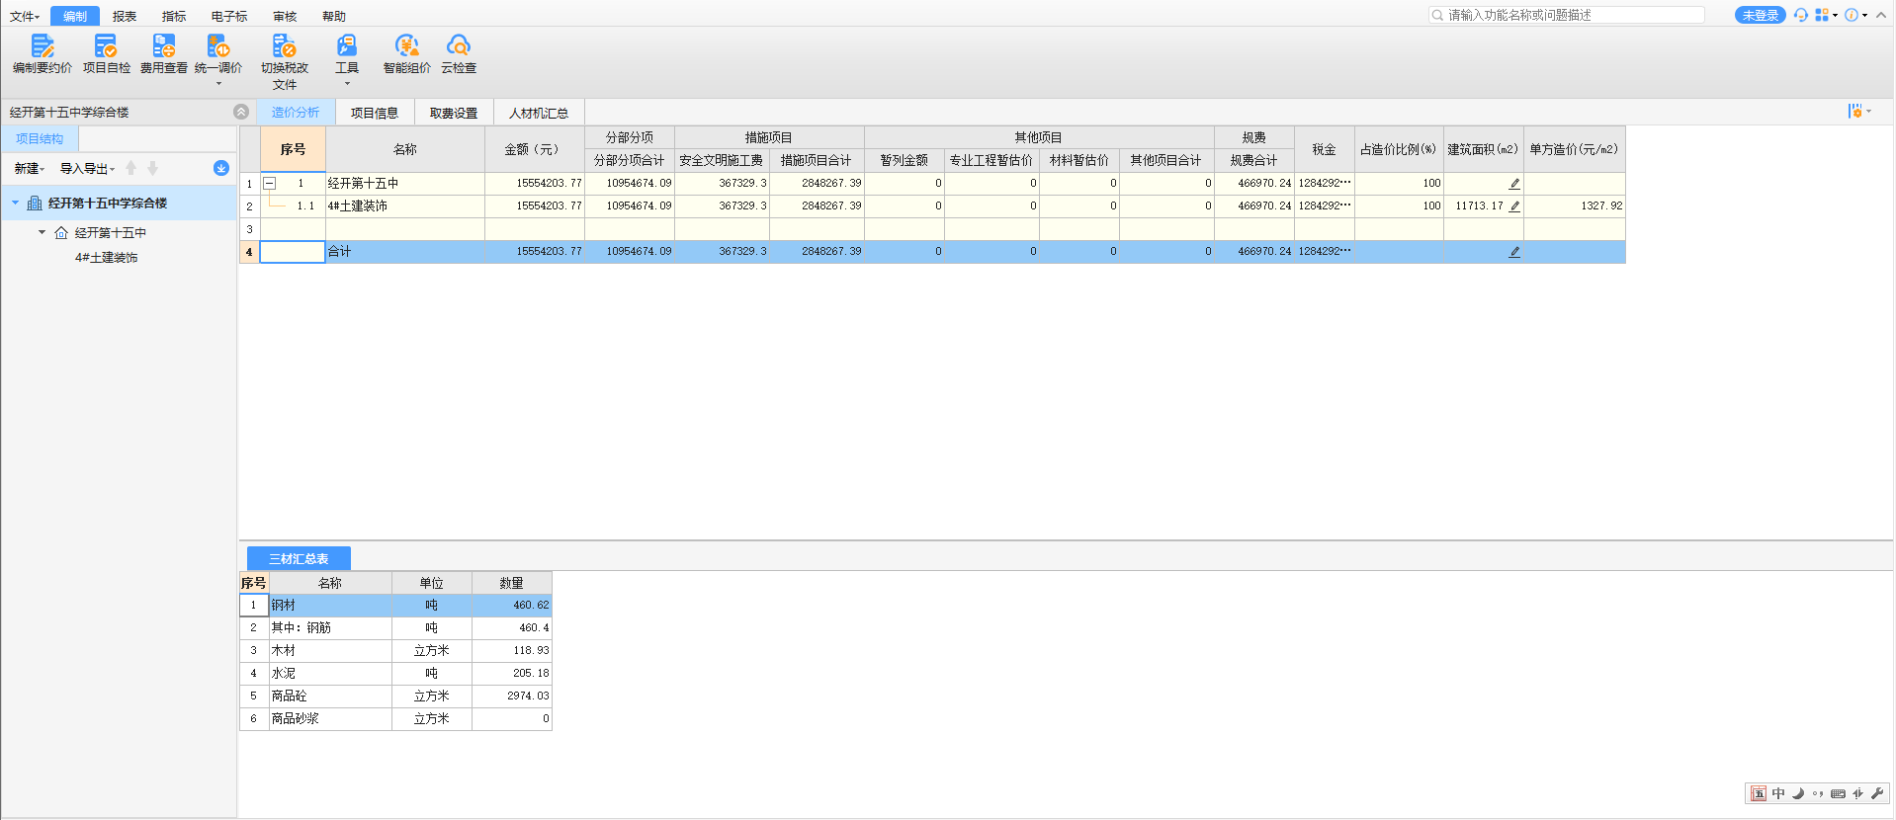Focus the function search input field
Viewport: 1896px width, 820px height.
(1567, 15)
